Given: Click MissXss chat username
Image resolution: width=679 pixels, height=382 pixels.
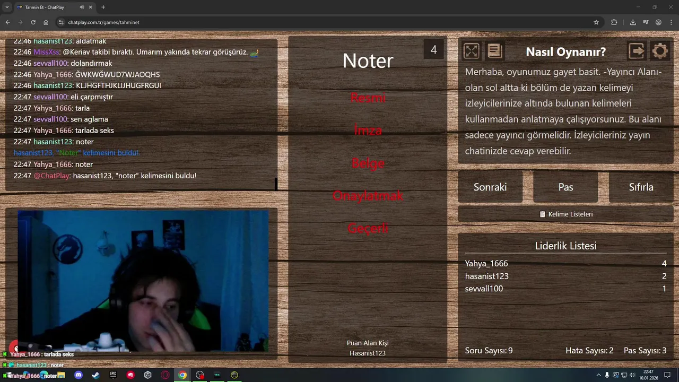Looking at the screenshot, I should (46, 52).
